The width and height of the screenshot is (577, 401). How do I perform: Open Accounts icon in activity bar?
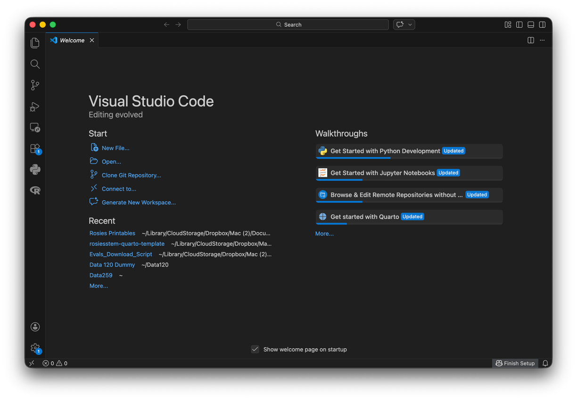(x=35, y=327)
